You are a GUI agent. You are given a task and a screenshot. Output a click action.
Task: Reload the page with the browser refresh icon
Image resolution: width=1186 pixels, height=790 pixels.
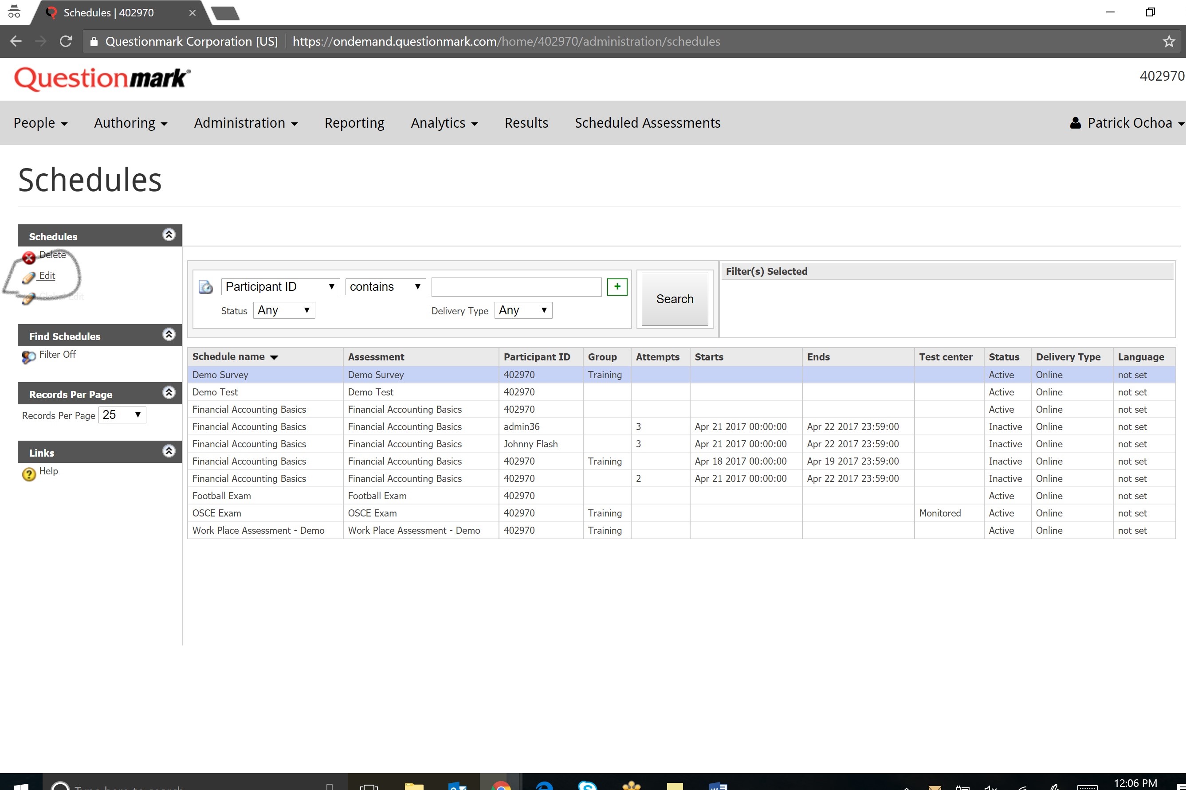click(66, 41)
